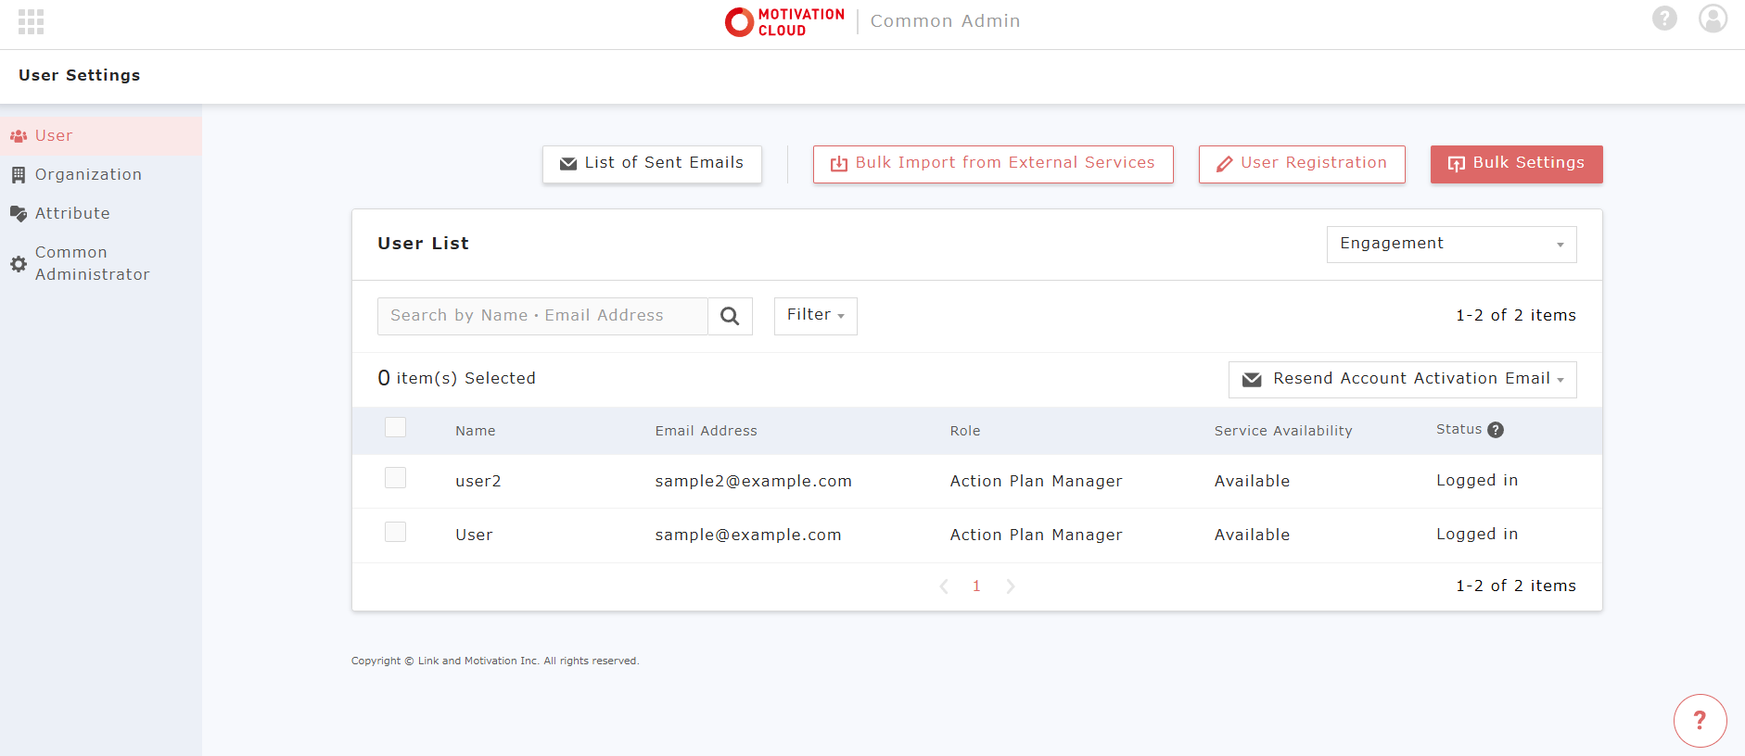
Task: Click the magnifier search icon button
Action: pos(730,316)
